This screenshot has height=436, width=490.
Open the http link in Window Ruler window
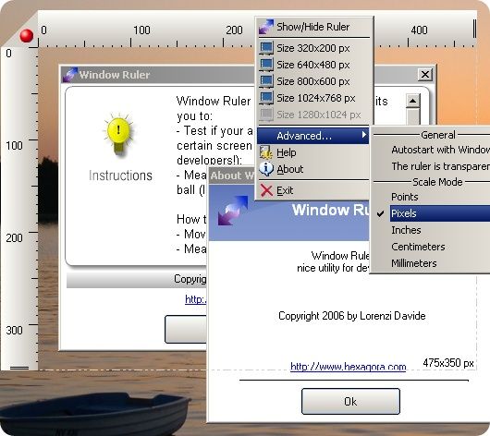tap(196, 299)
